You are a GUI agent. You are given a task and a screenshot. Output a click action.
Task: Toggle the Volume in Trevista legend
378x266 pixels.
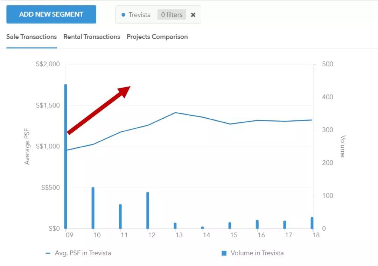coord(257,253)
